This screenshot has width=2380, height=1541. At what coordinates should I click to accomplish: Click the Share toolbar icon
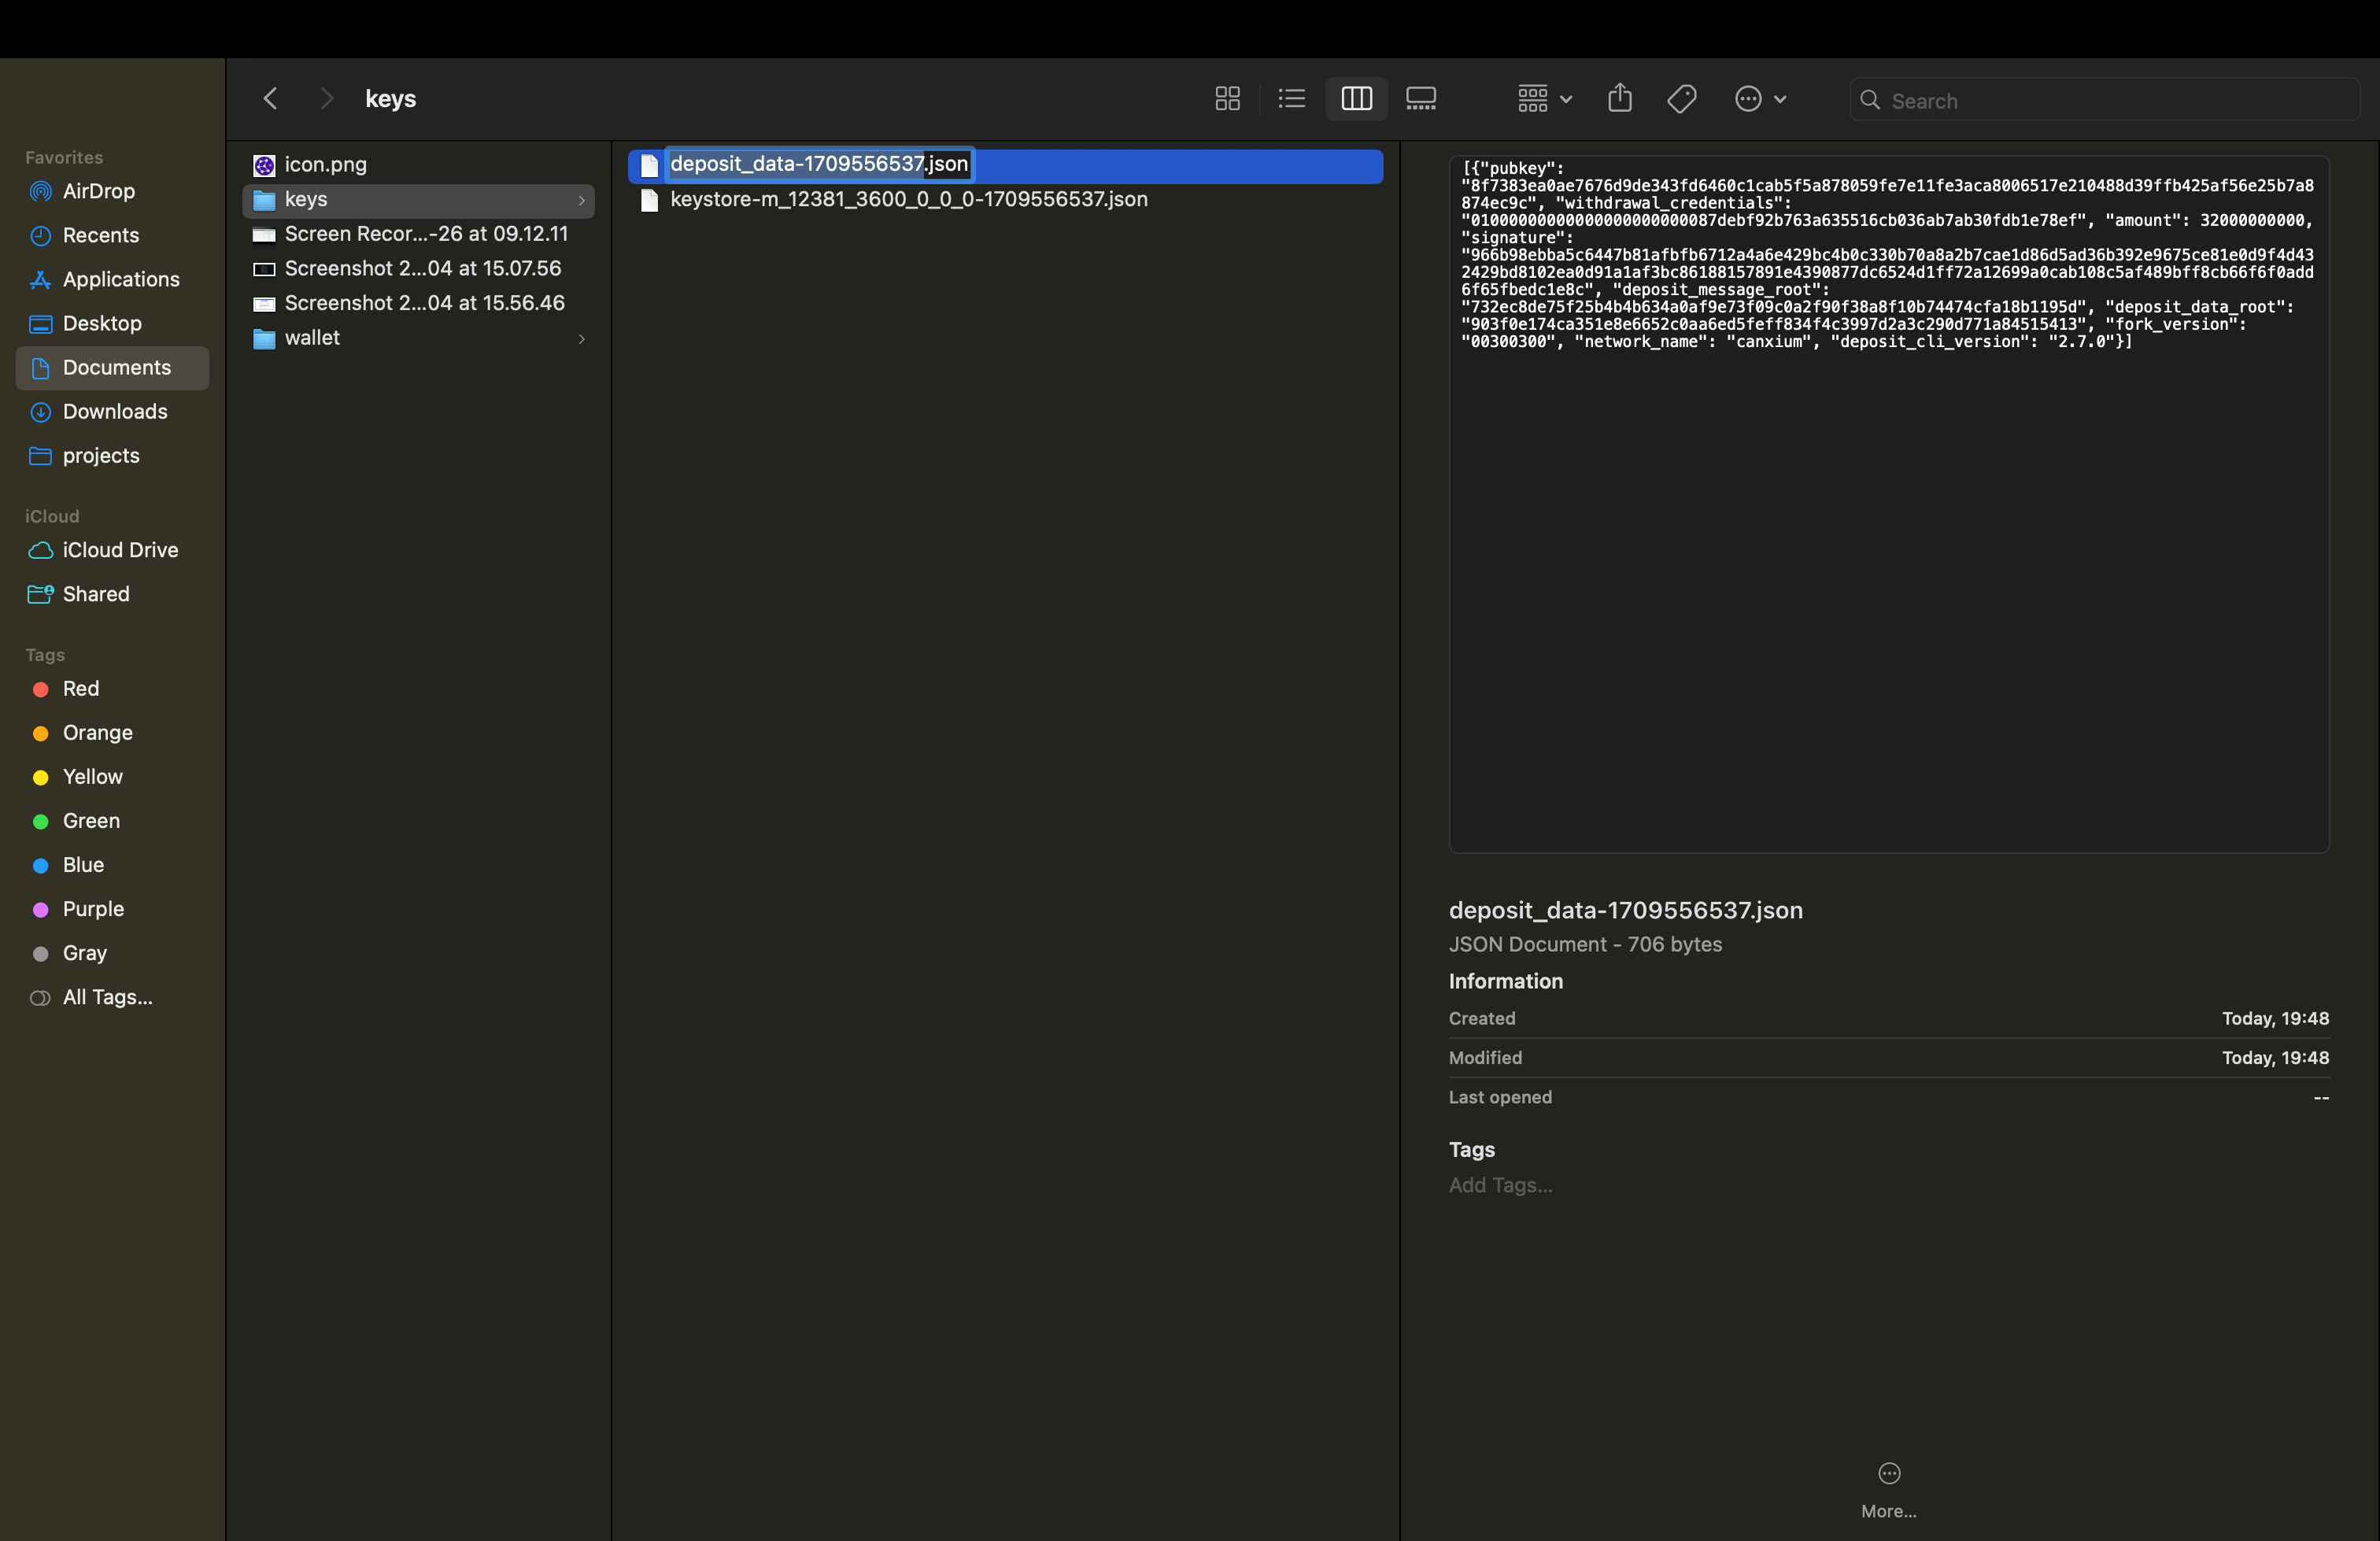click(1619, 99)
